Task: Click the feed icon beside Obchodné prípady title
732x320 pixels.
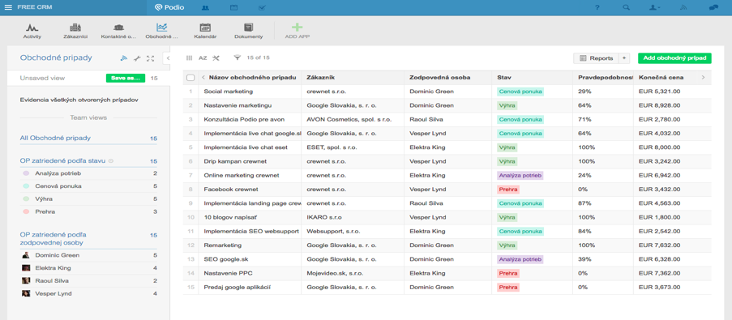Action: point(124,58)
